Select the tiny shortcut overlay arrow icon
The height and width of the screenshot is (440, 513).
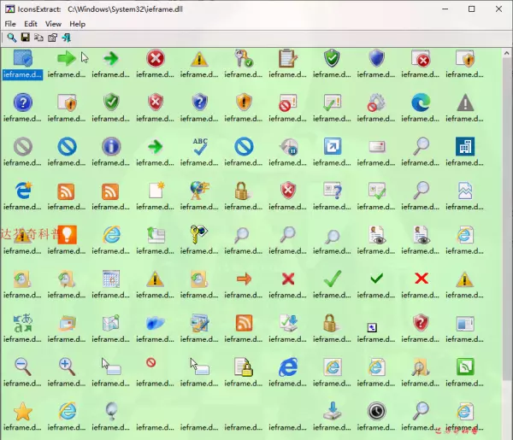(x=372, y=327)
